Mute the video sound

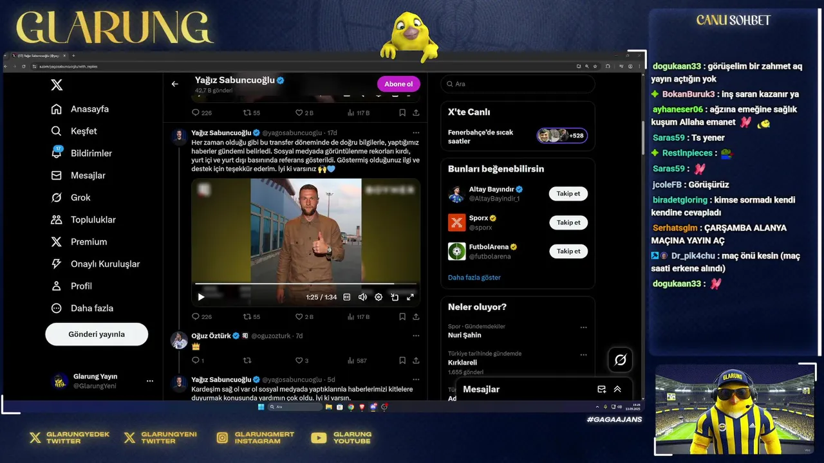[x=362, y=297]
